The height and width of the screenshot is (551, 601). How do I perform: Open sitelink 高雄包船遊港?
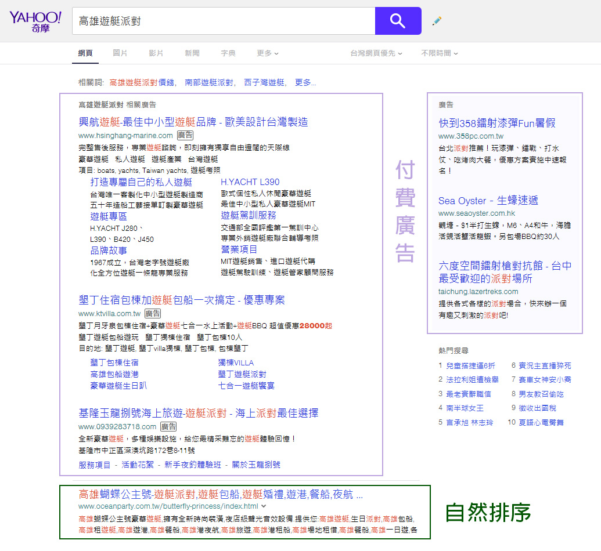114,374
